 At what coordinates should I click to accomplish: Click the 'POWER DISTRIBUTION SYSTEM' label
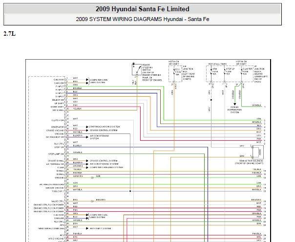click(234, 110)
